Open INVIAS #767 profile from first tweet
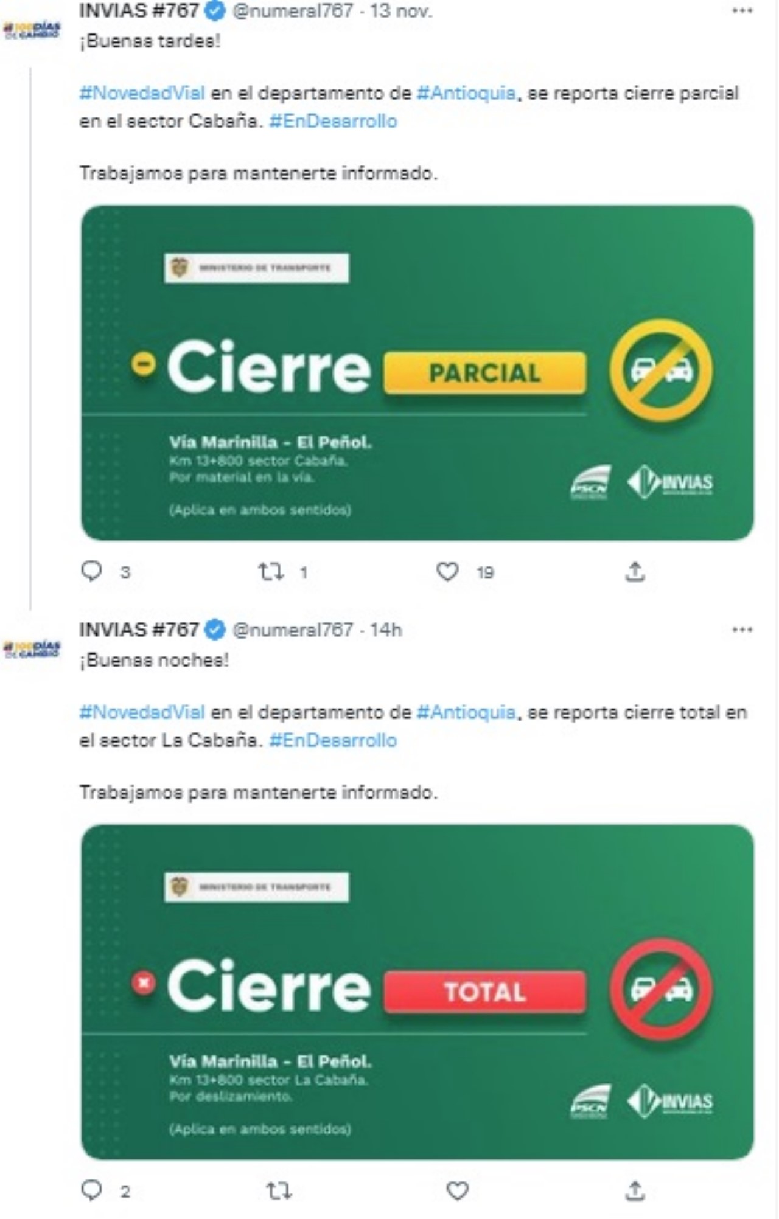This screenshot has width=779, height=1219. tap(139, 10)
